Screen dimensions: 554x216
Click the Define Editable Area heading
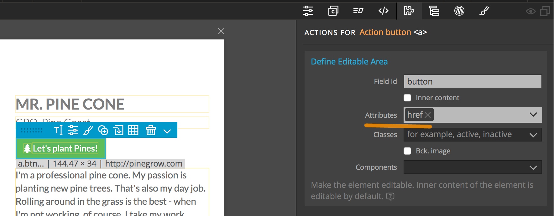point(349,61)
